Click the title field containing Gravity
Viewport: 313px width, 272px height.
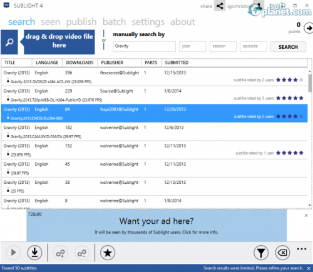click(x=144, y=46)
